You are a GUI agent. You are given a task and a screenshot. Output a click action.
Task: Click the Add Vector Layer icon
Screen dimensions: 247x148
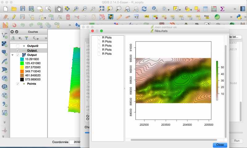click(5, 36)
